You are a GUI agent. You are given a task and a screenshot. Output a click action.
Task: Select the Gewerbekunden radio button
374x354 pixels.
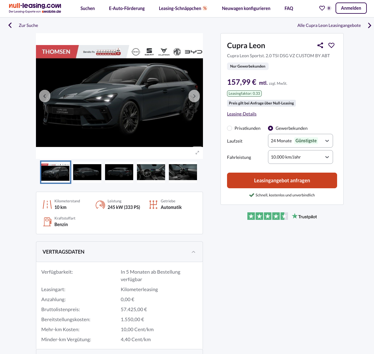click(270, 128)
